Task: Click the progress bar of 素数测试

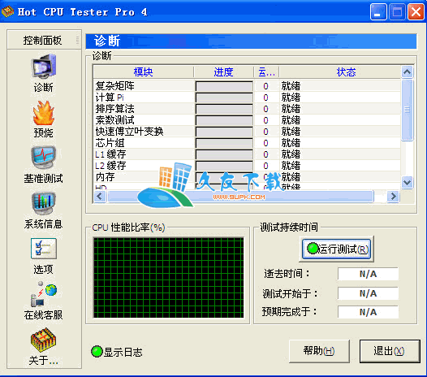Action: [x=224, y=120]
